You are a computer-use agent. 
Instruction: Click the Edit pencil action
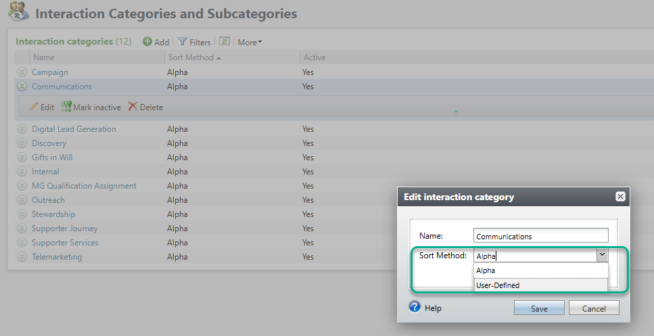(x=42, y=107)
